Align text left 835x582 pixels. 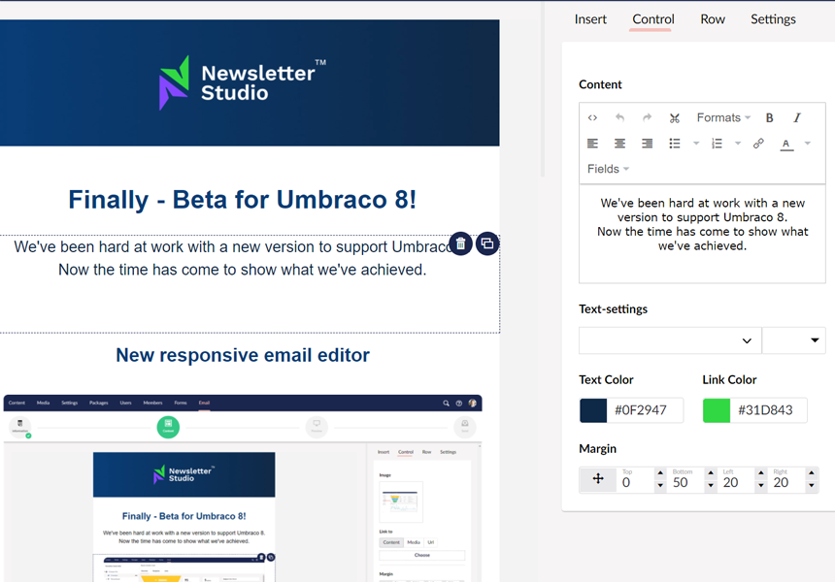pos(592,144)
